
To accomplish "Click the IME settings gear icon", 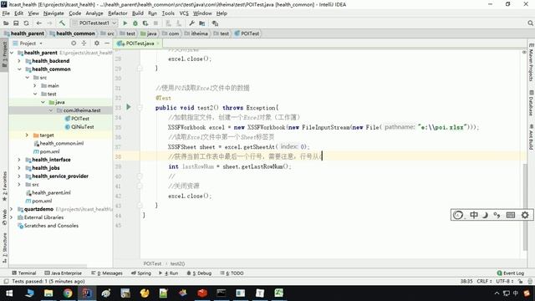I will [x=525, y=215].
